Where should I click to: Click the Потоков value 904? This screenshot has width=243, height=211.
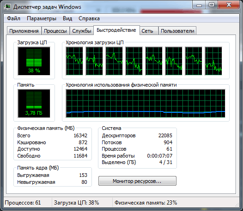click(168, 142)
